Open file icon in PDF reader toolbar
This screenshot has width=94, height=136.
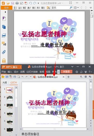[8, 3]
